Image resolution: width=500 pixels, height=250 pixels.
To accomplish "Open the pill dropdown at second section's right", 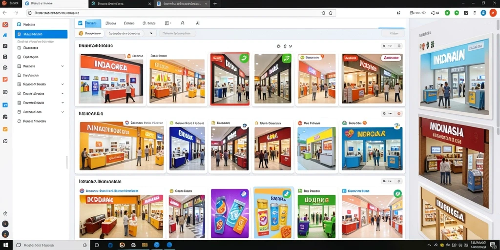I will tap(388, 113).
